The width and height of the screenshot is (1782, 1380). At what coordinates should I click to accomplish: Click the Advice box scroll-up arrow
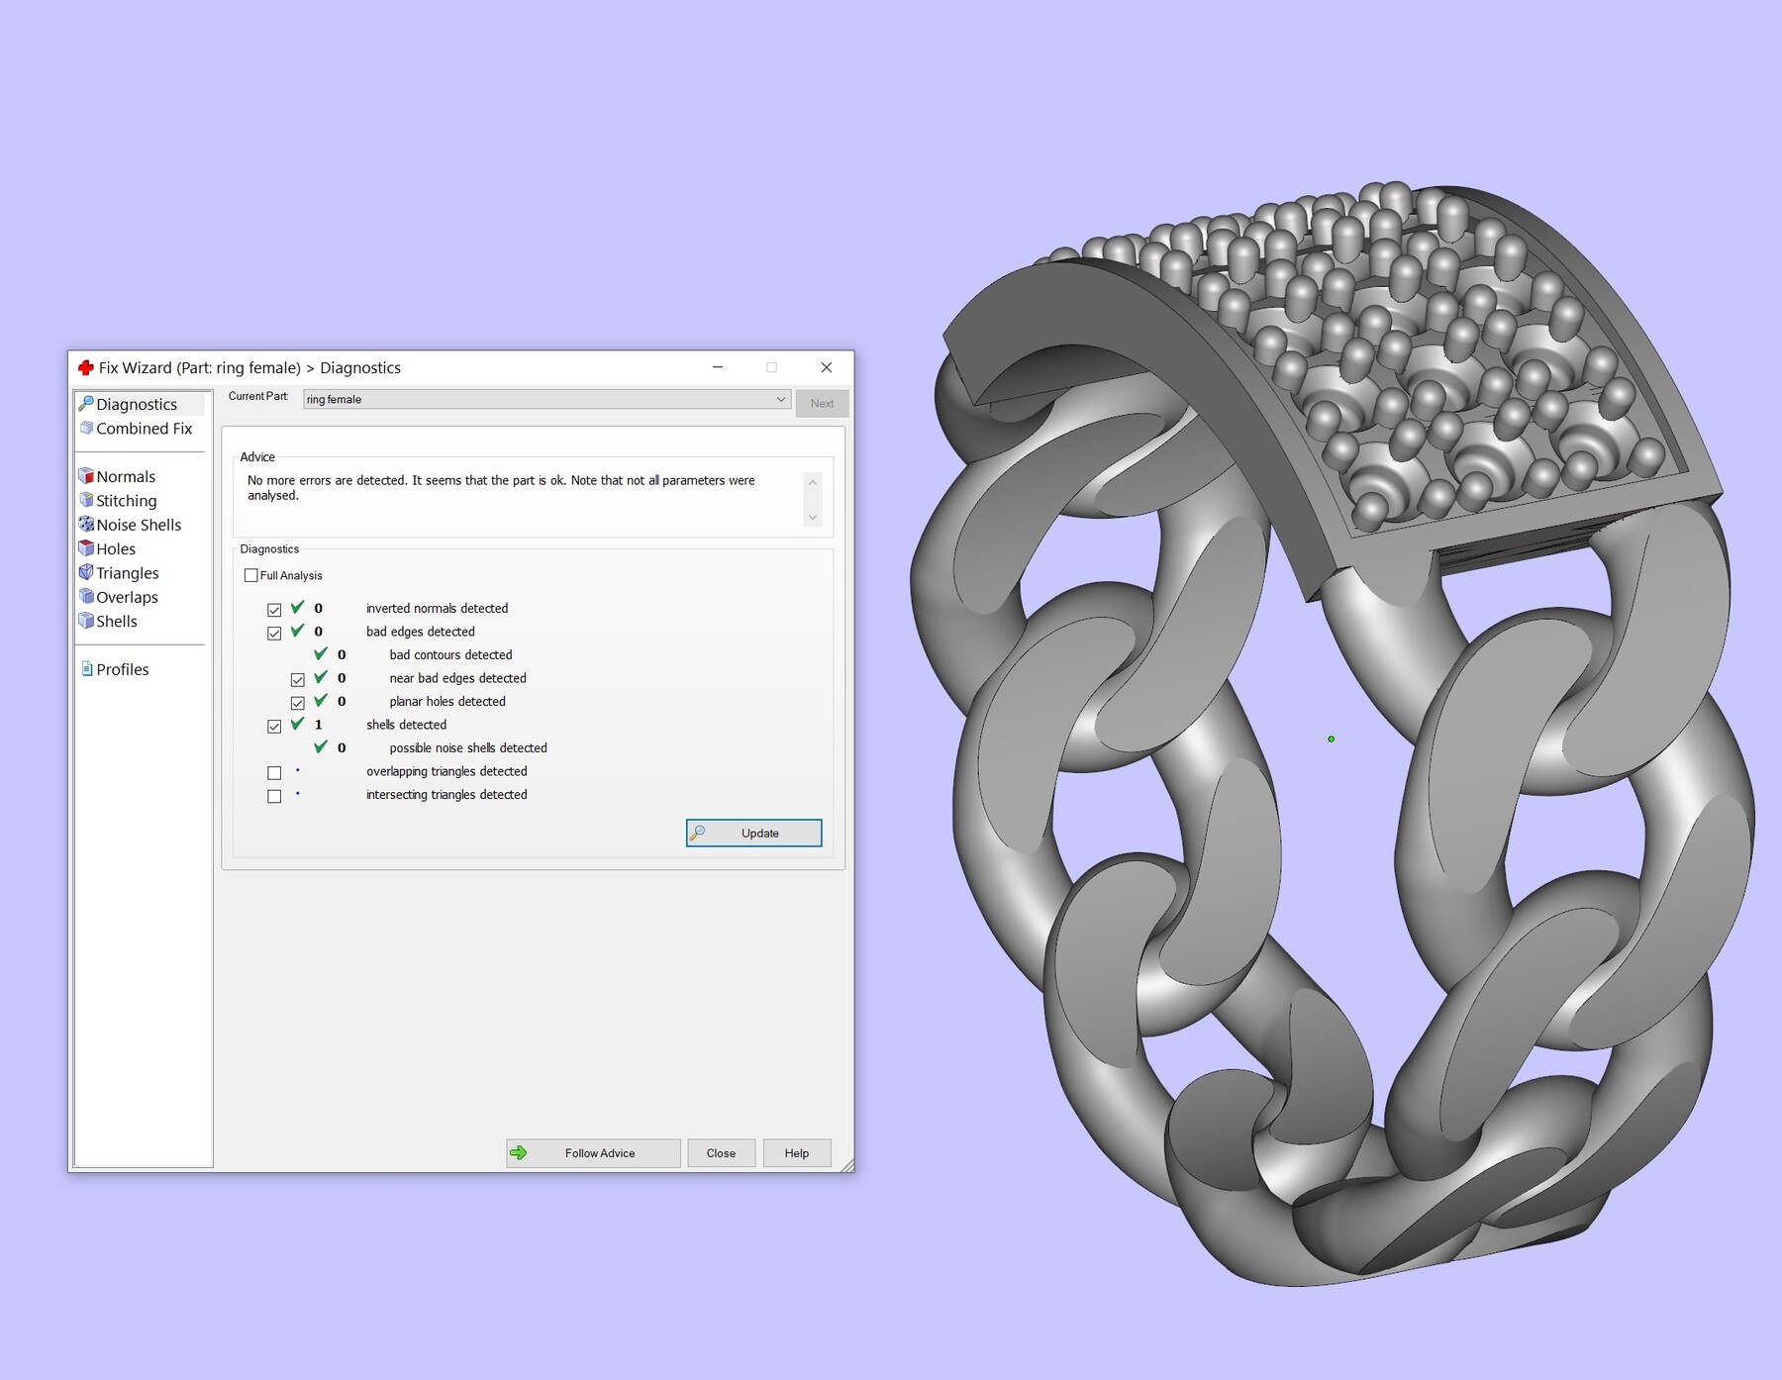[x=813, y=482]
